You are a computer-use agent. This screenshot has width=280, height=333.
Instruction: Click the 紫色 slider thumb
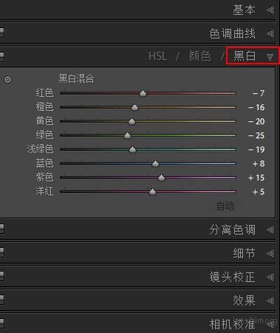161,178
